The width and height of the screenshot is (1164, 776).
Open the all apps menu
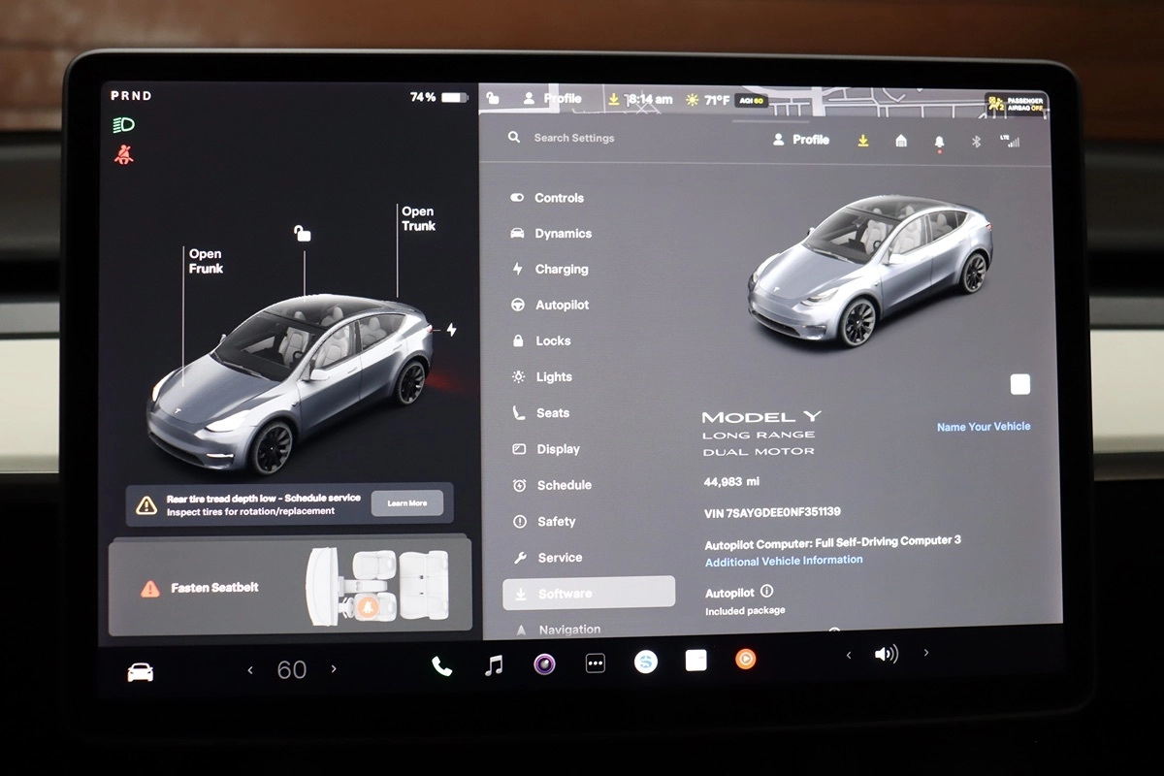point(596,663)
